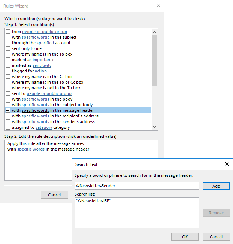Check 'through the specified account' condition
The image size is (233, 244).
tap(8, 43)
